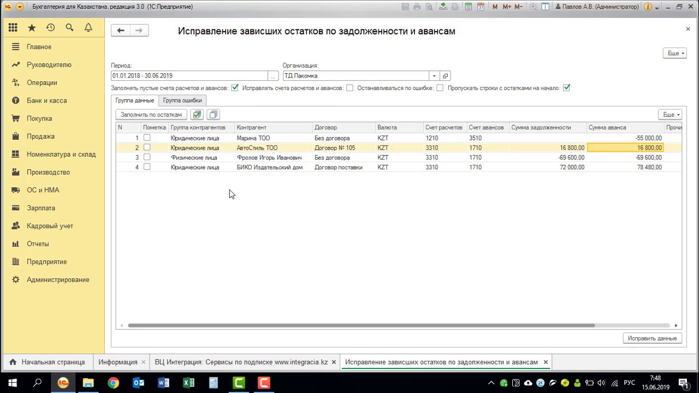Open 'Банк и касса' section
Screen dimensions: 699x393
pos(47,100)
